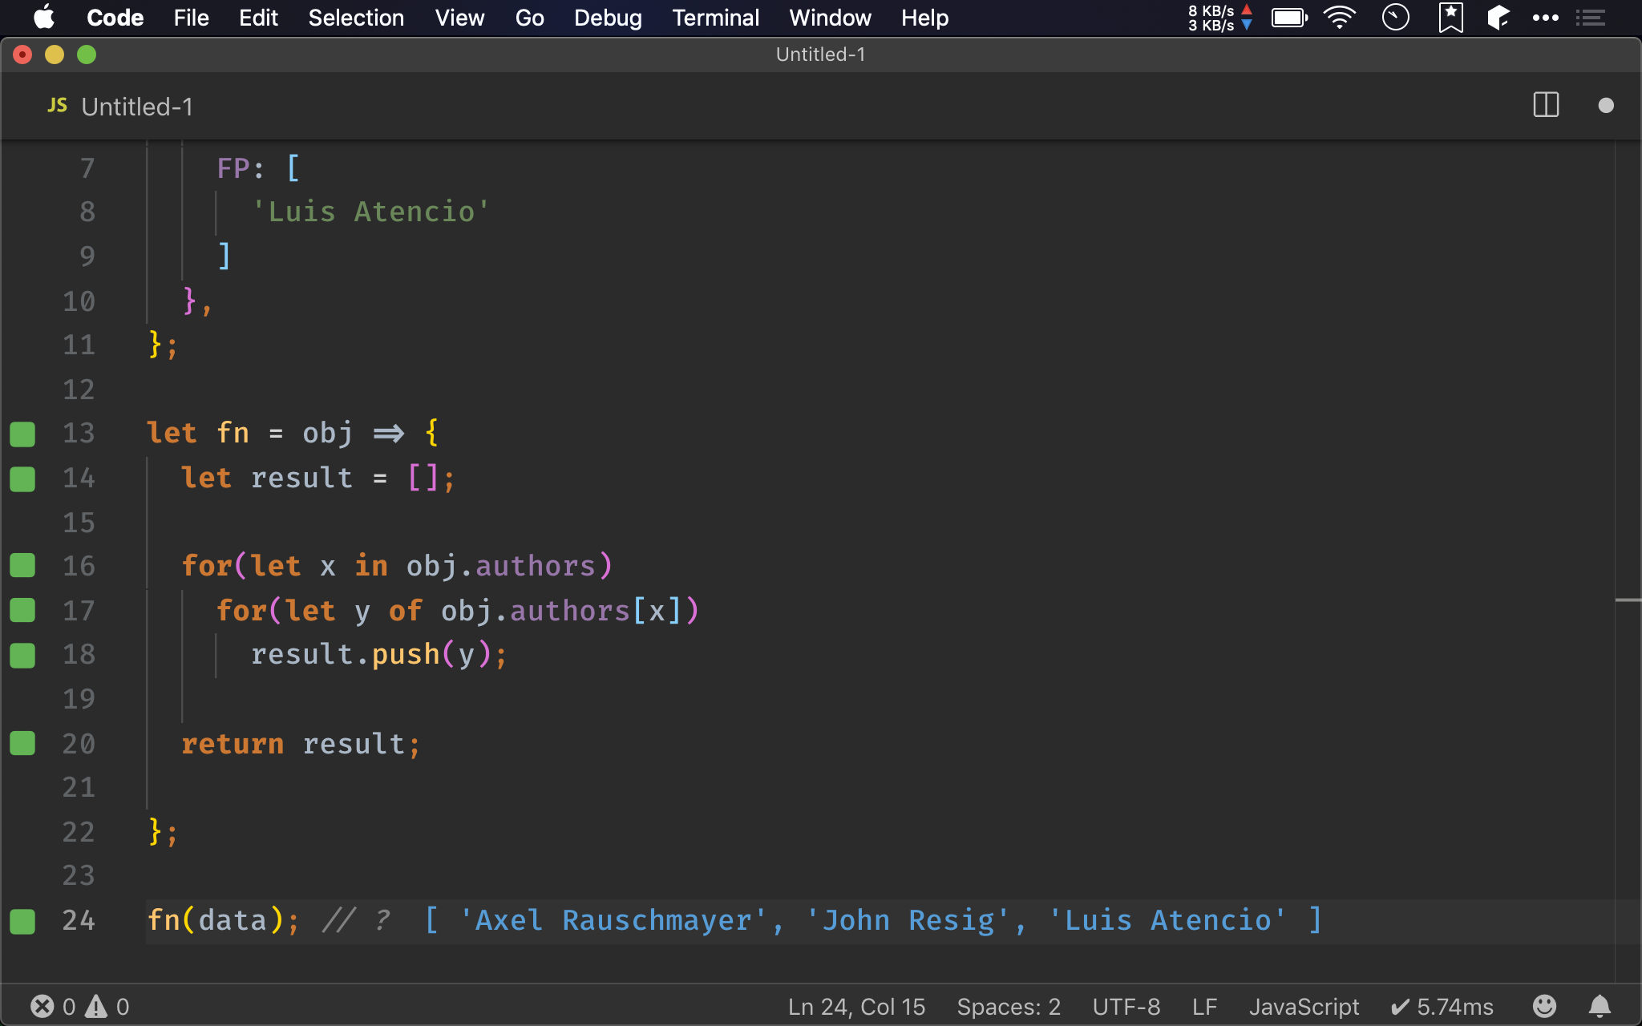Image resolution: width=1642 pixels, height=1026 pixels.
Task: Click the three-dots menu bar icon
Action: pyautogui.click(x=1545, y=18)
